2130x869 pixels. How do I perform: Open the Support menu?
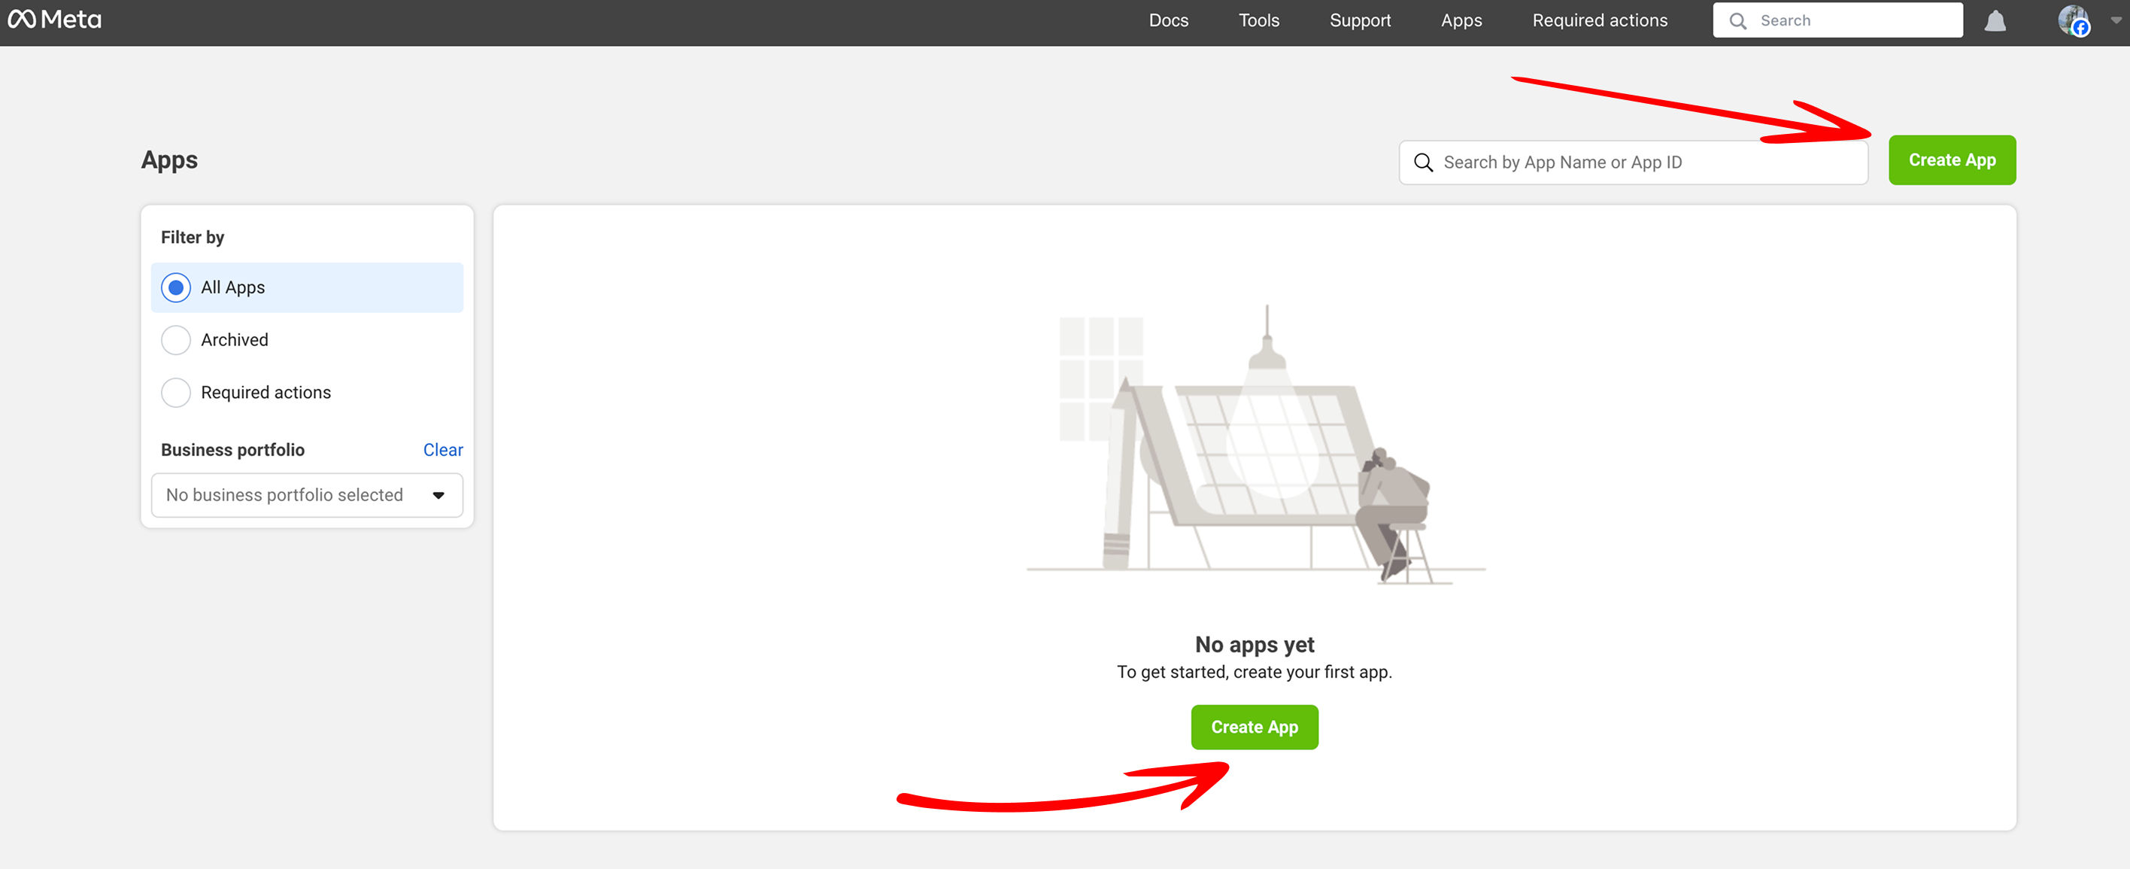coord(1360,20)
